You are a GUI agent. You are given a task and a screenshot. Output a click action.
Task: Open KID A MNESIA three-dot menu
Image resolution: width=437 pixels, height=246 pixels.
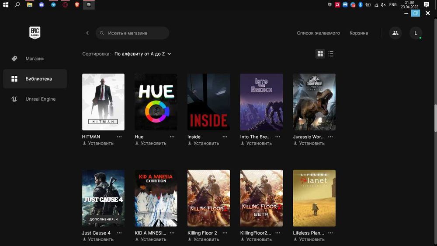(172, 233)
